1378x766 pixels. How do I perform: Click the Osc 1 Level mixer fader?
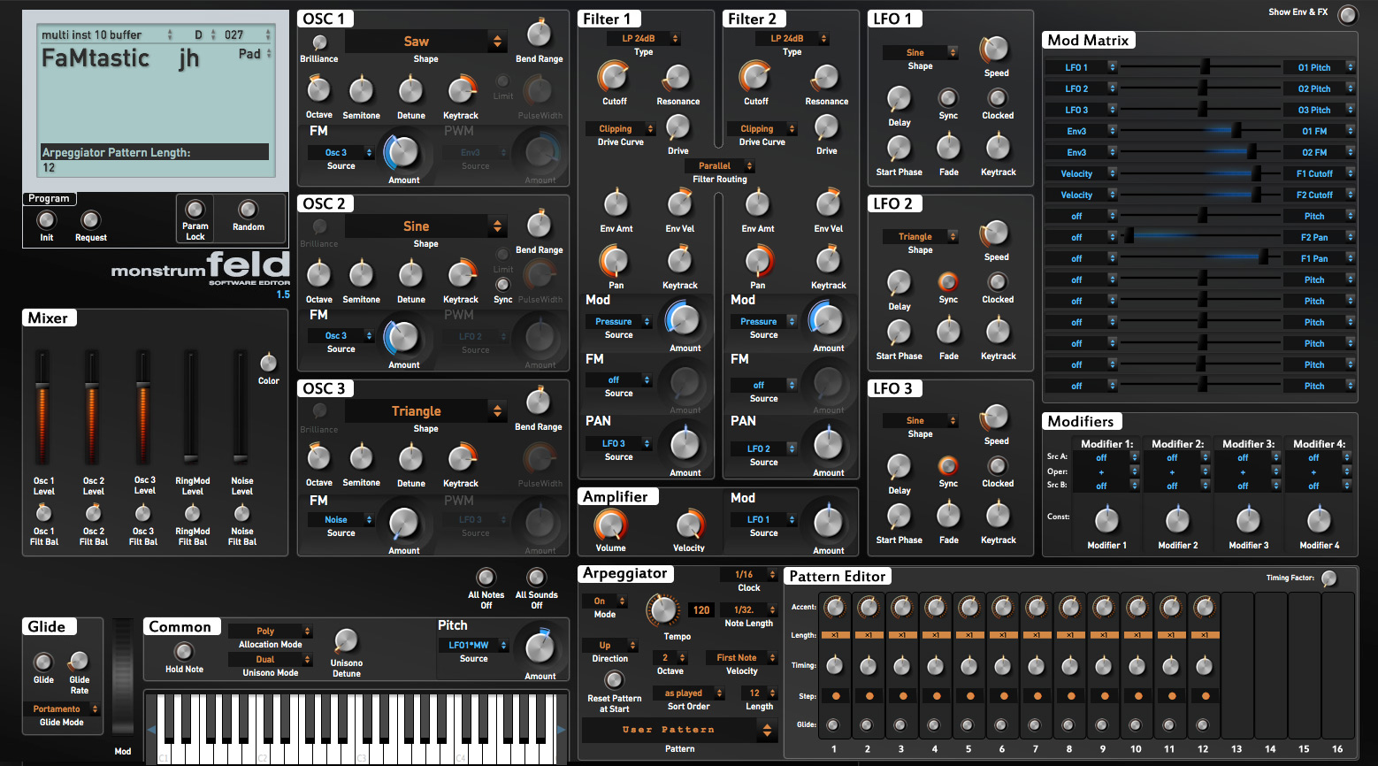pos(42,409)
